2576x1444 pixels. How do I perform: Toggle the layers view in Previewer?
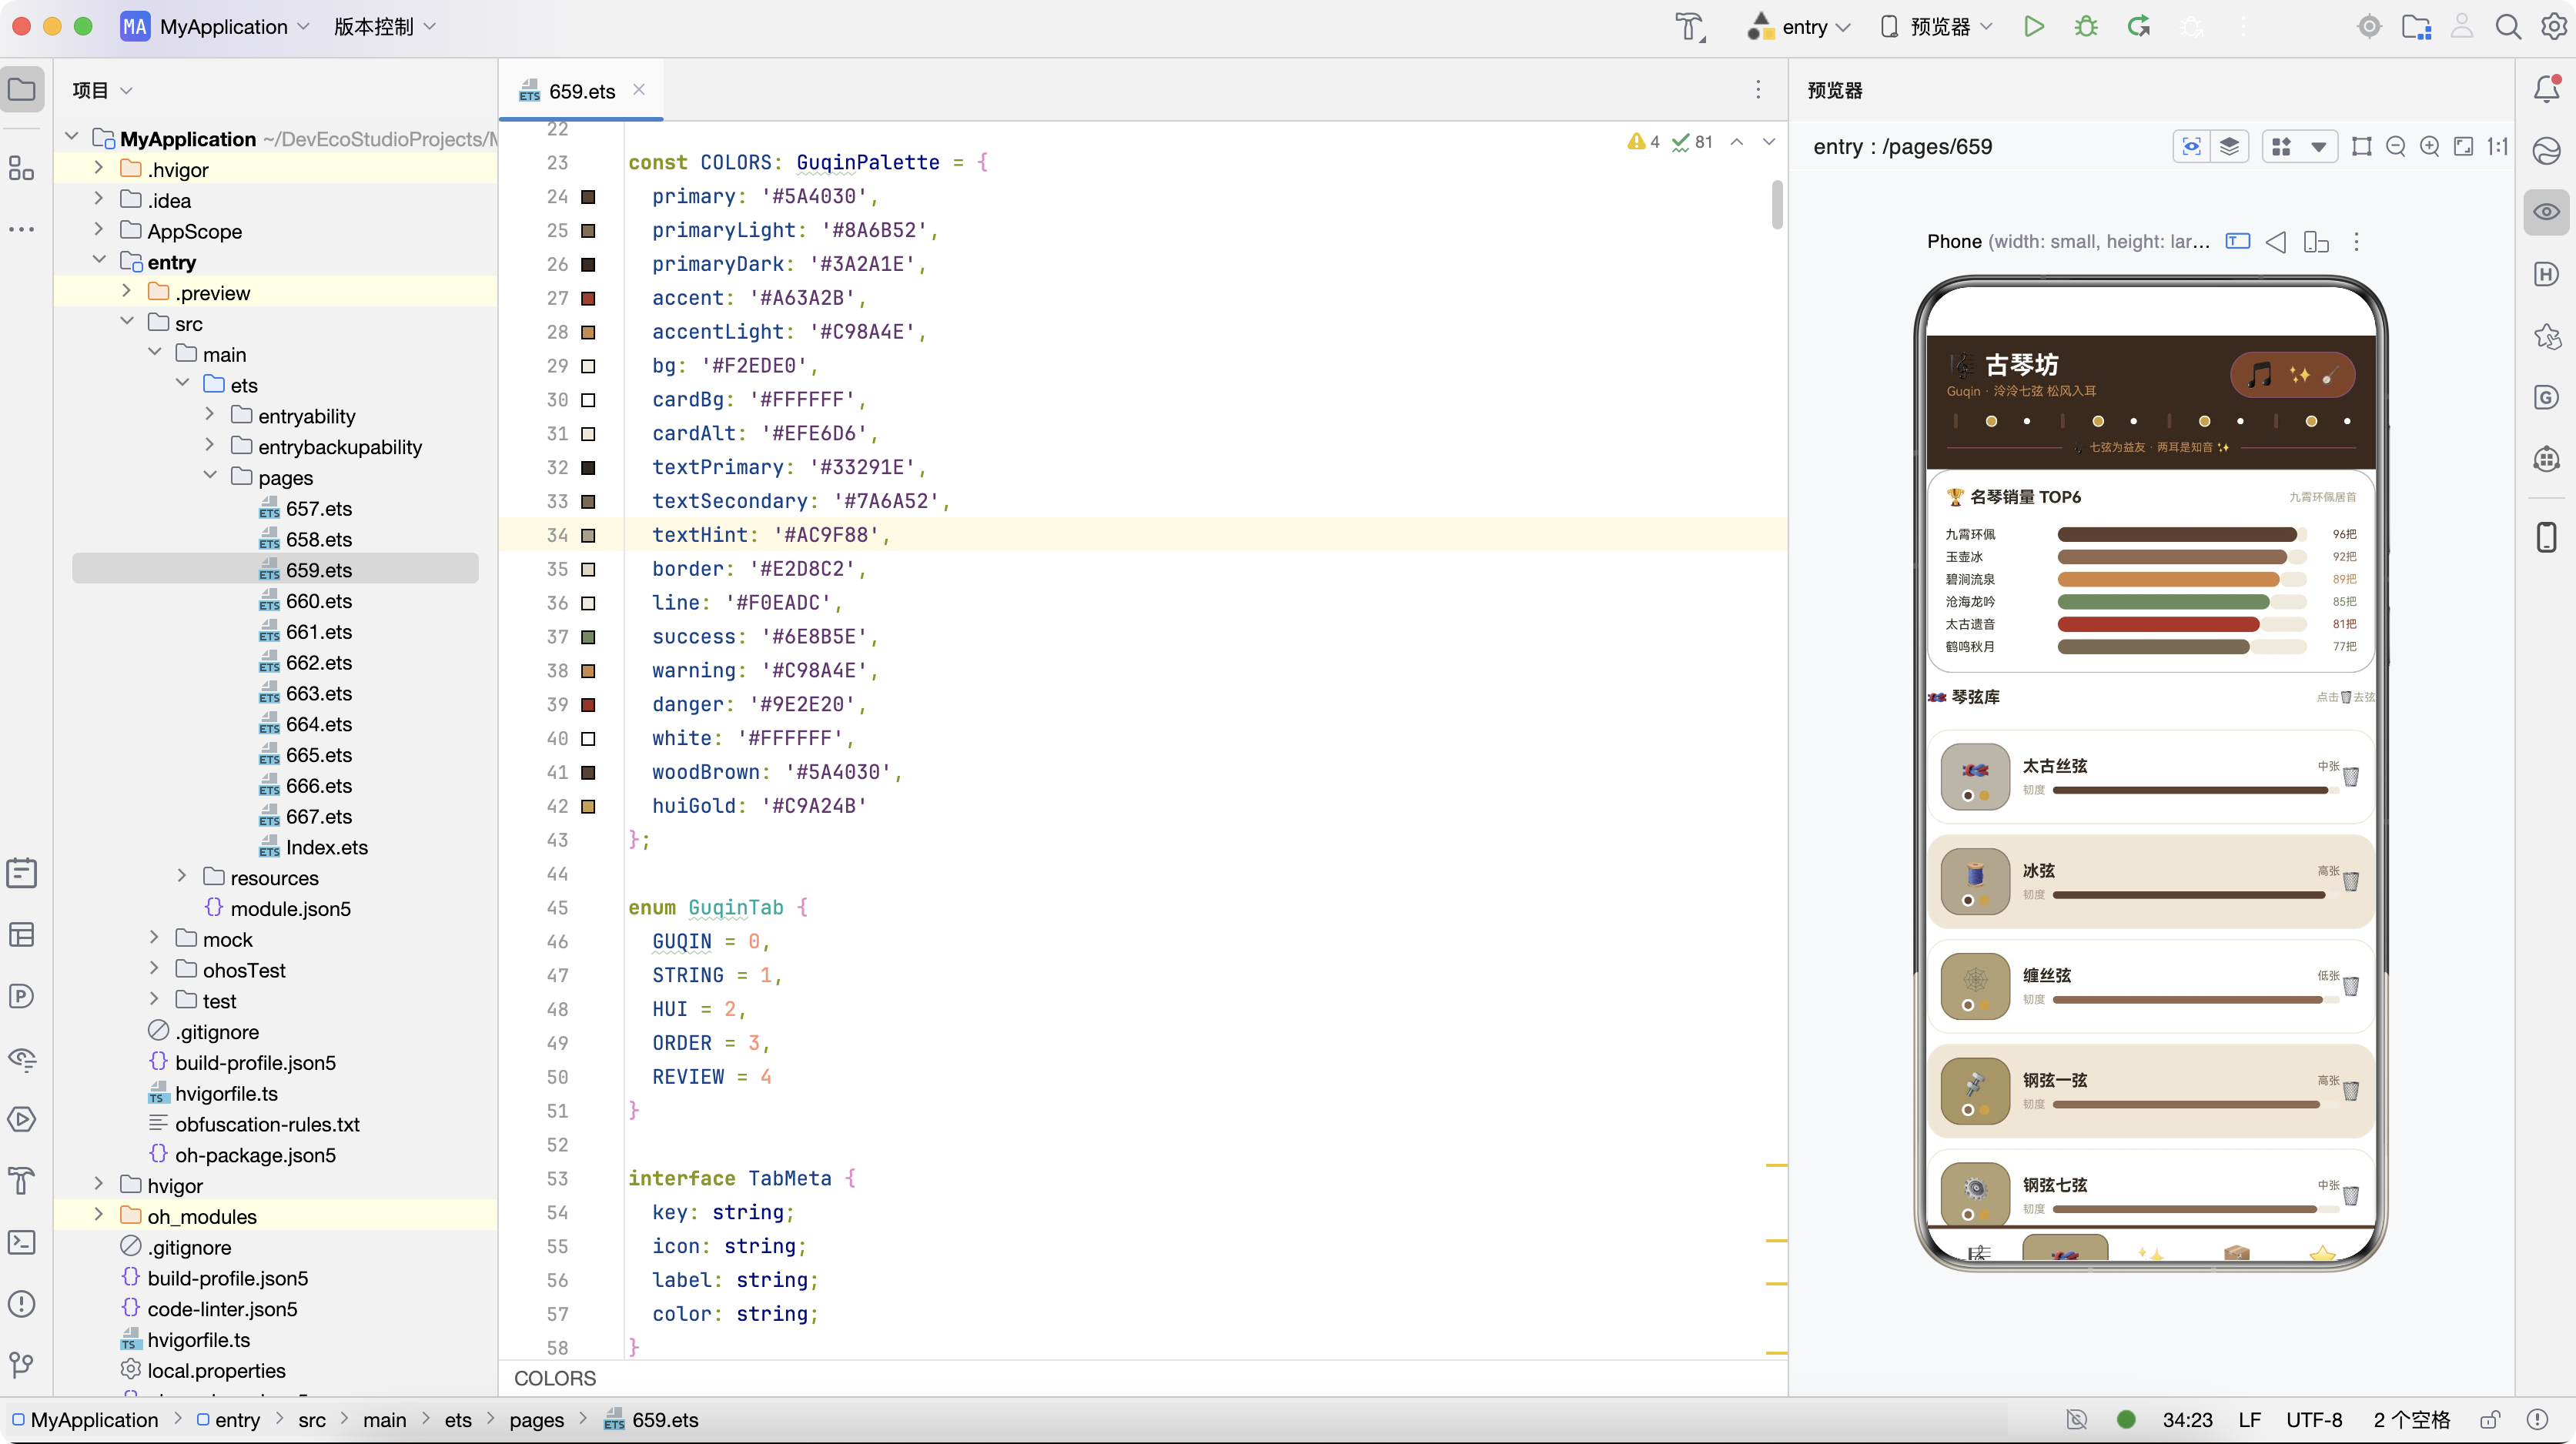[2229, 147]
